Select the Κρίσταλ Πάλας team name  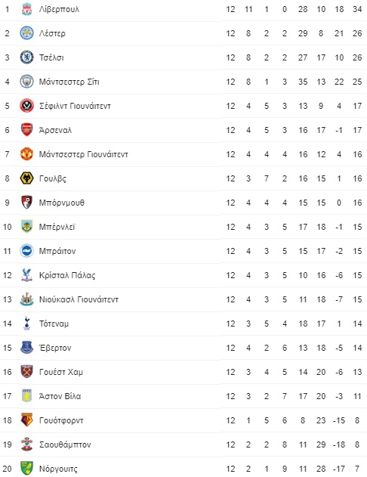(67, 275)
